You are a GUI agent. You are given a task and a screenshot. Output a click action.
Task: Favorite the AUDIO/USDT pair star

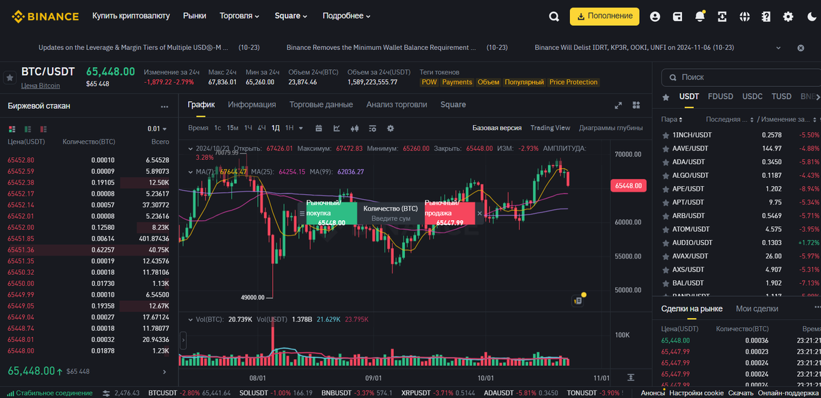(666, 243)
